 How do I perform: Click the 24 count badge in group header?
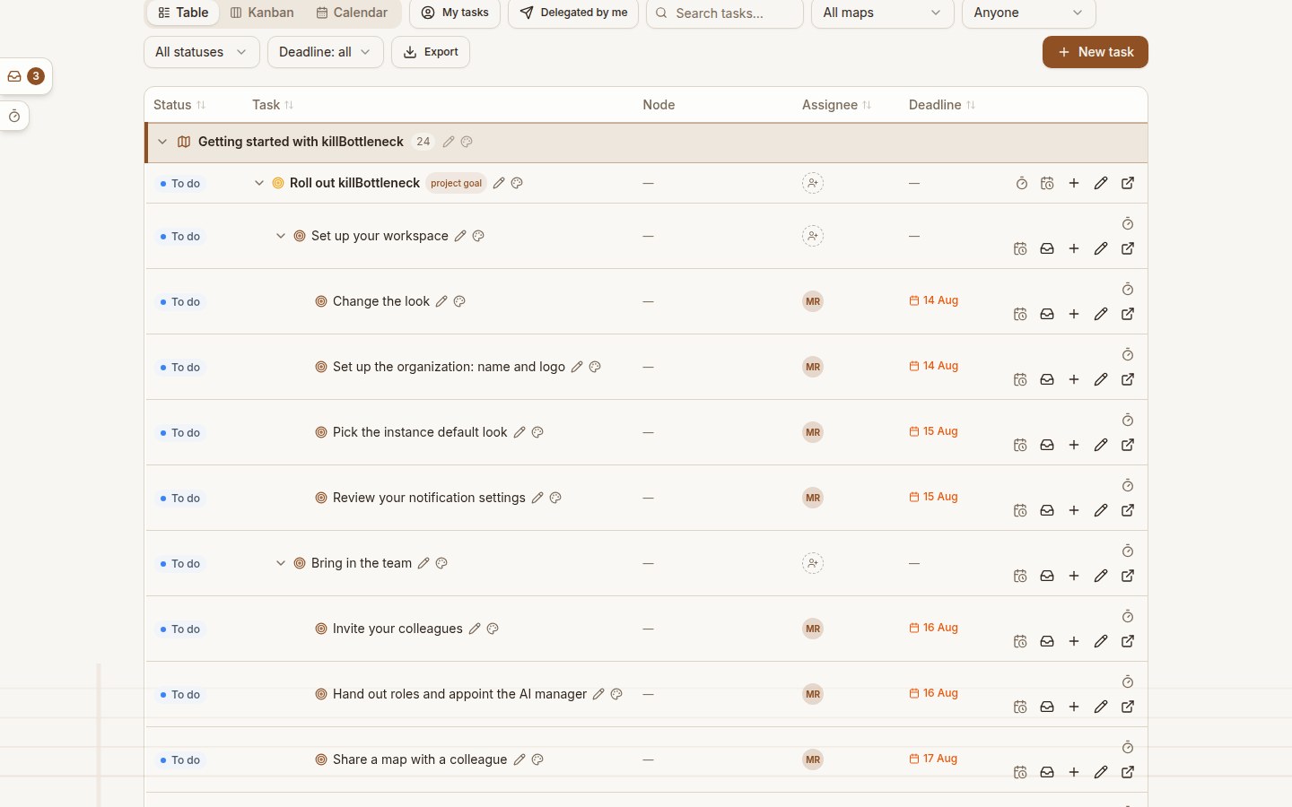pos(423,142)
